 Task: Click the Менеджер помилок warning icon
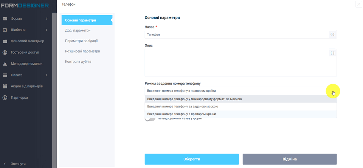[x=5, y=64]
